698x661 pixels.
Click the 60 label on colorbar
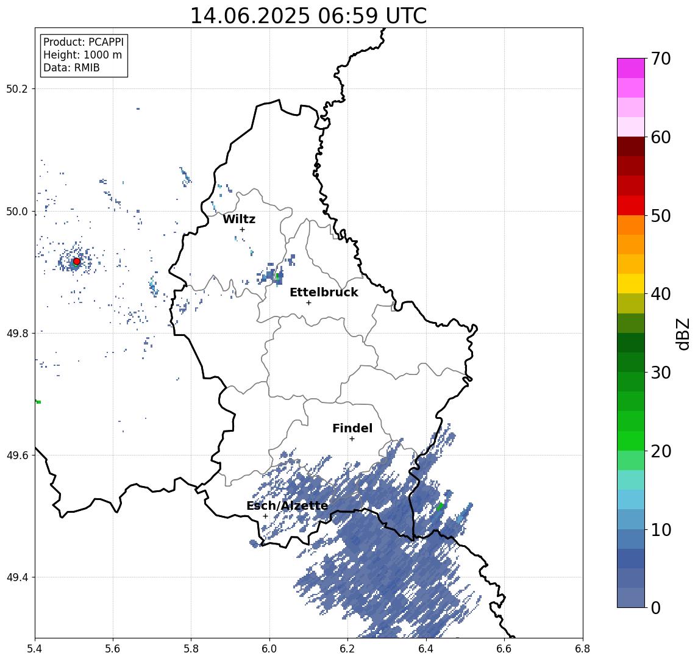(661, 137)
